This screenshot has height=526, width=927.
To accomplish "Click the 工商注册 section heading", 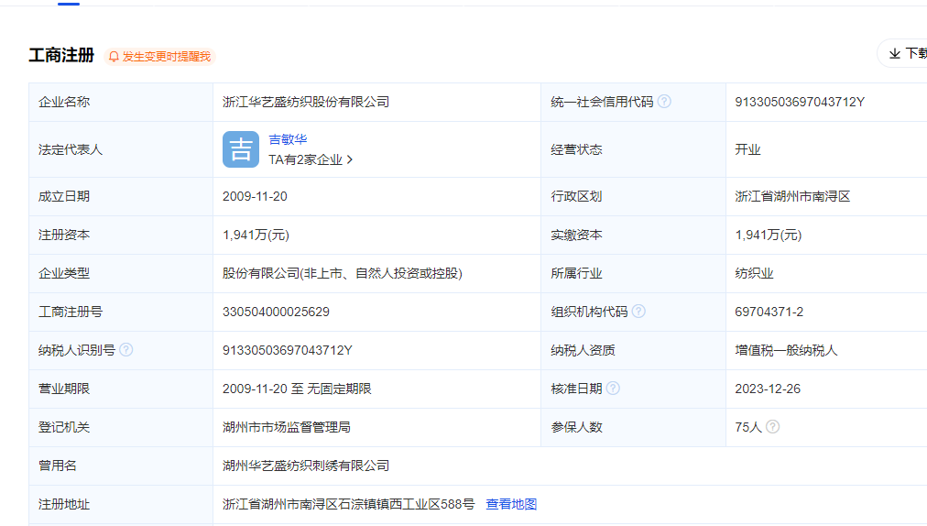I will pos(61,56).
